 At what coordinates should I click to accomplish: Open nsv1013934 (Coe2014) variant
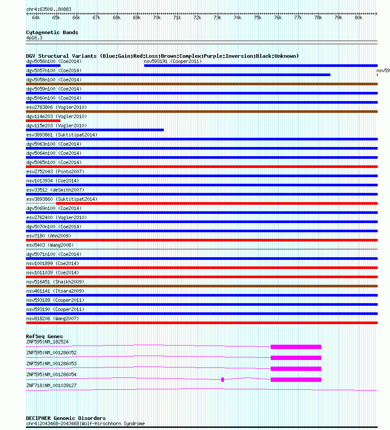(53, 181)
